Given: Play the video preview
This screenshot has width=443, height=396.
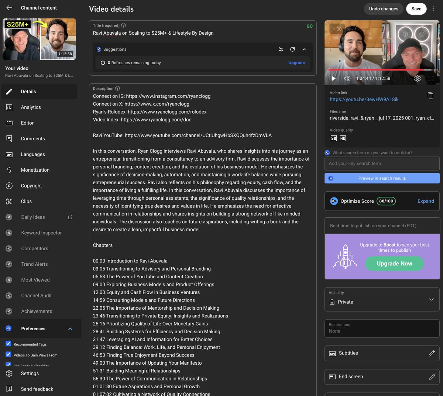Looking at the screenshot, I should tap(333, 78).
